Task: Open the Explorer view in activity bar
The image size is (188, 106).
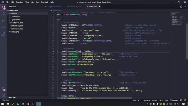Action: 3,8
